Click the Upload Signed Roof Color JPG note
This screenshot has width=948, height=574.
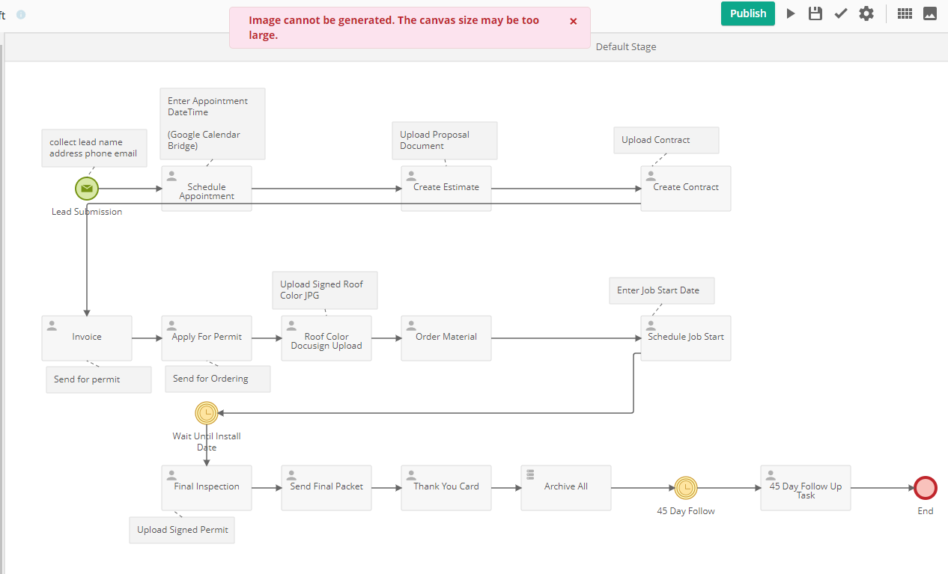point(325,290)
